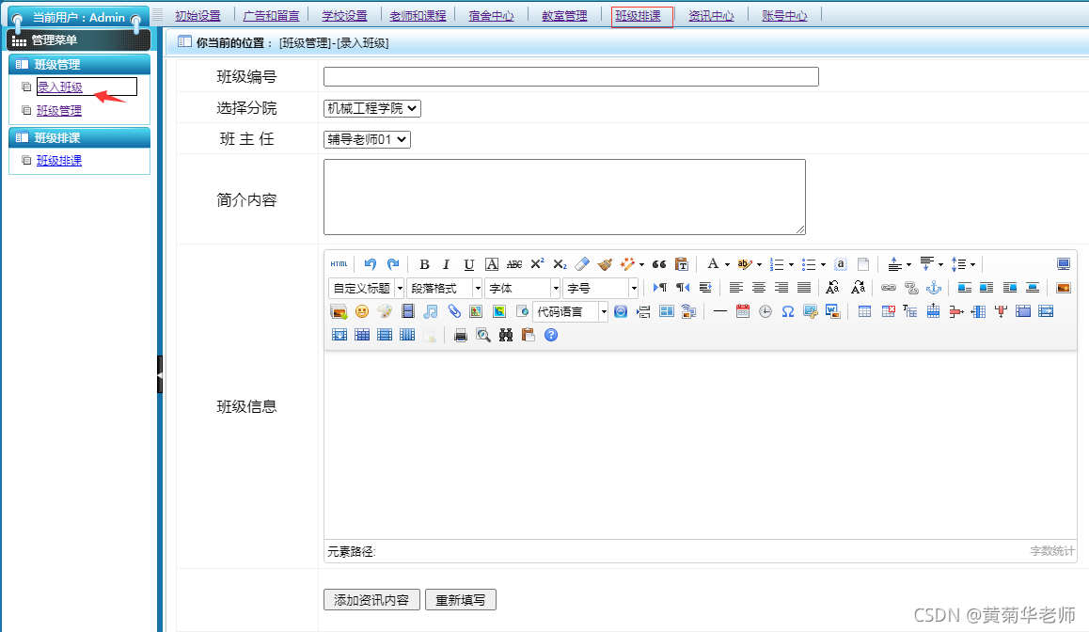
Task: Open the font color picker
Action: 712,264
